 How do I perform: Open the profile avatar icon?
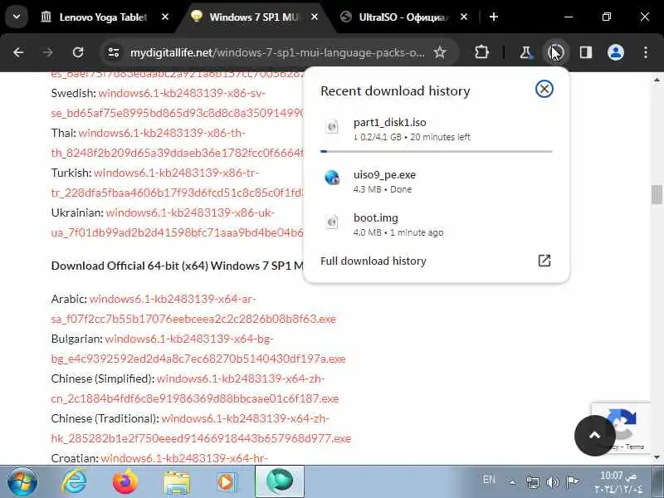tap(616, 52)
